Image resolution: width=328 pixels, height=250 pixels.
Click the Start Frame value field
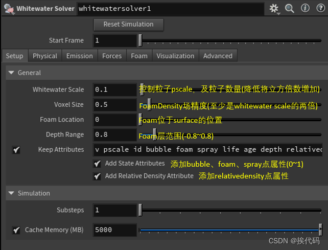pos(114,40)
